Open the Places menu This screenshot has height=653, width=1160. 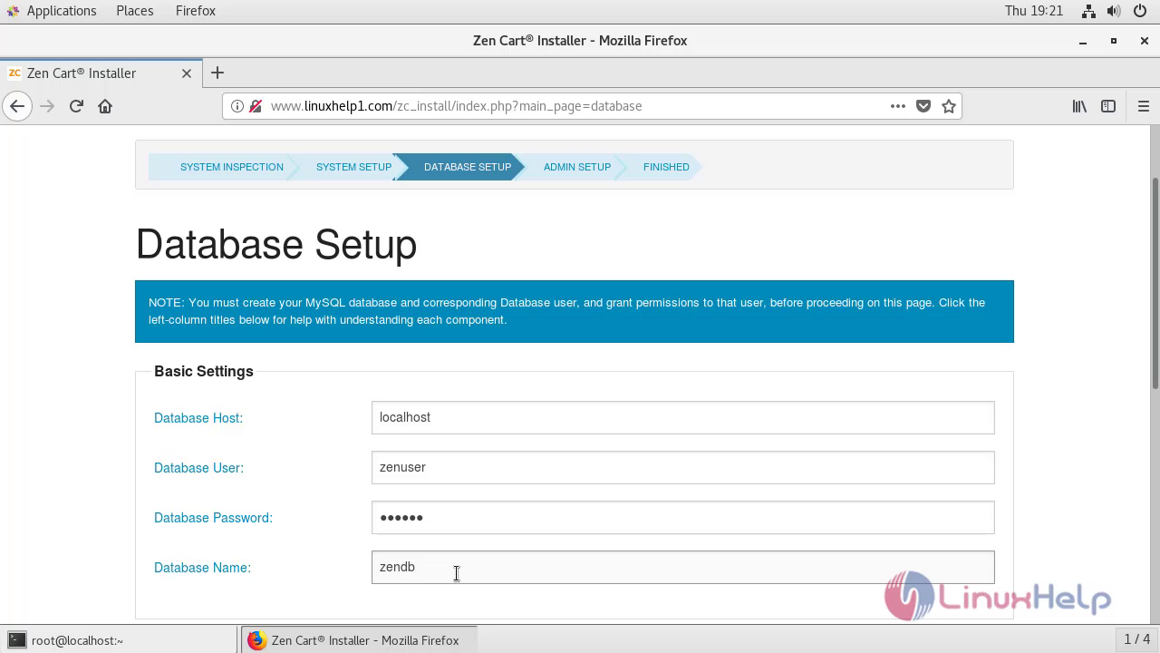(135, 11)
